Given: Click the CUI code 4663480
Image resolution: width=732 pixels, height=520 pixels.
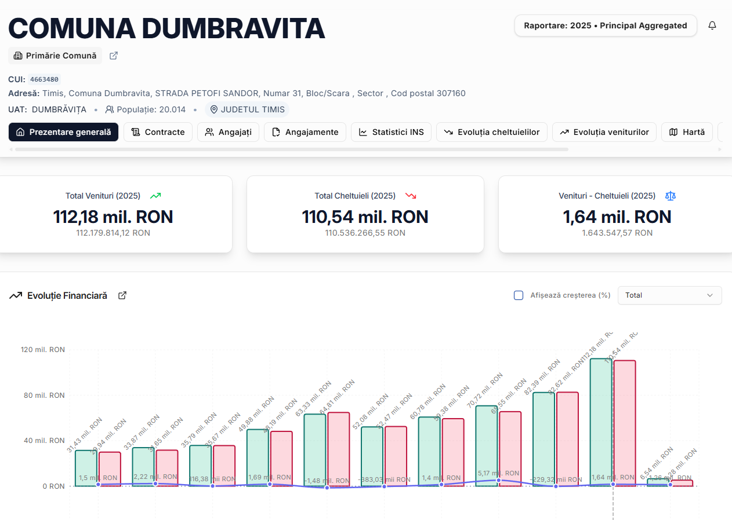Looking at the screenshot, I should (x=44, y=79).
